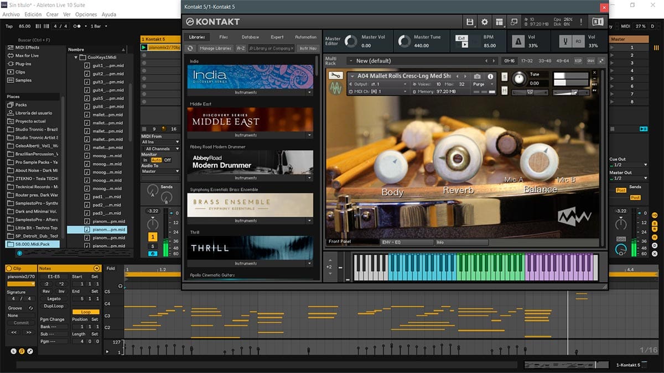The image size is (664, 373).
Task: Open the Opciones menu
Action: tap(86, 14)
